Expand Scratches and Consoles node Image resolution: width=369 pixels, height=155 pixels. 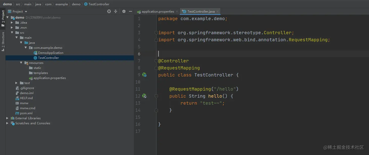[7, 123]
